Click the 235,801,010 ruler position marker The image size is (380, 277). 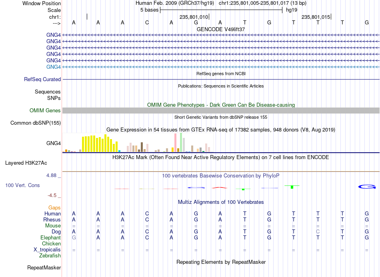click(x=194, y=17)
